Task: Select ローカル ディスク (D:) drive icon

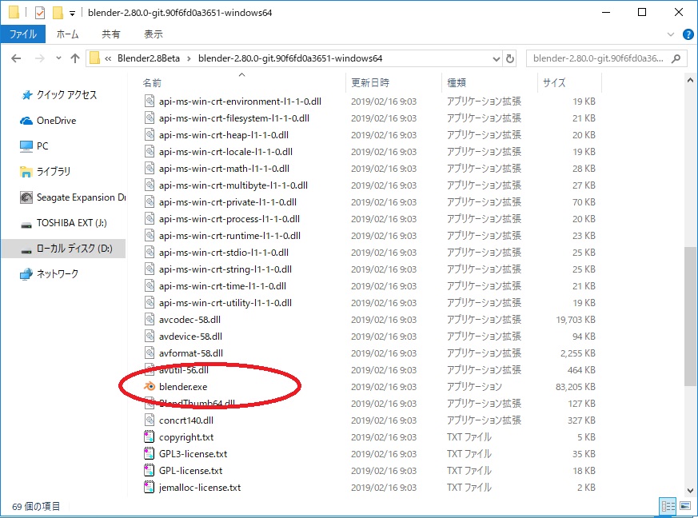Action: (26, 250)
